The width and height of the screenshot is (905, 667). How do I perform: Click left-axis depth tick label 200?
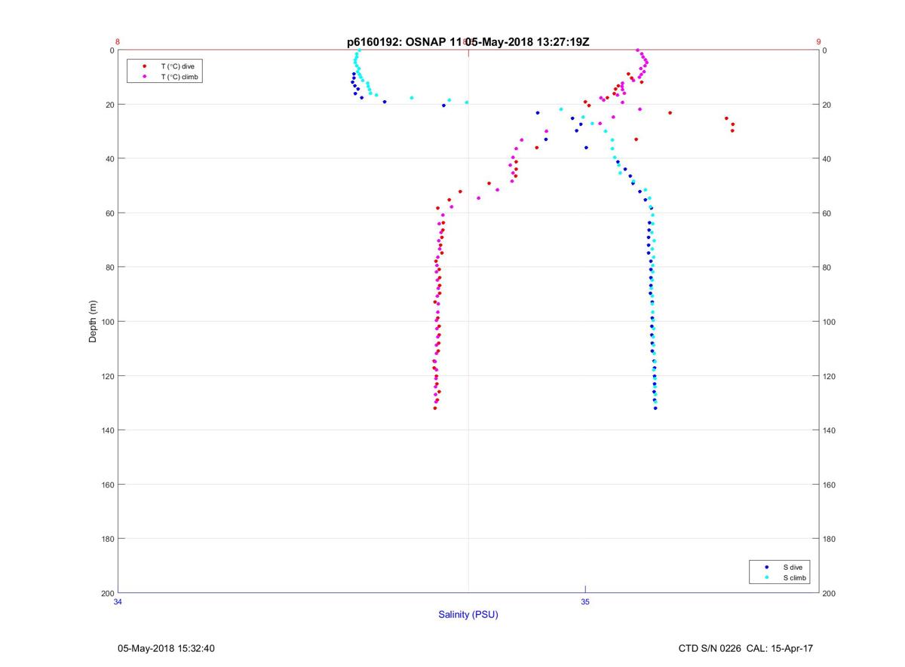coord(107,593)
